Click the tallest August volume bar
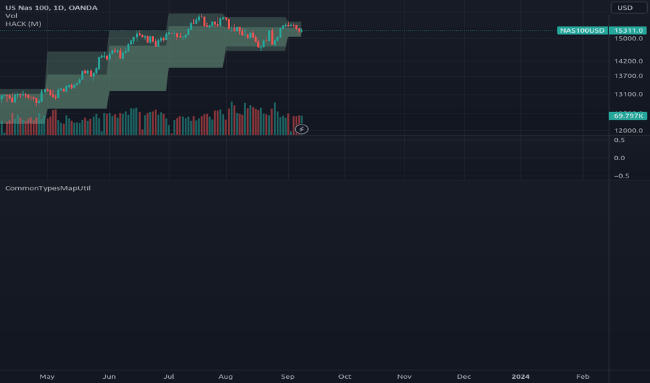The width and height of the screenshot is (650, 383). (232, 118)
